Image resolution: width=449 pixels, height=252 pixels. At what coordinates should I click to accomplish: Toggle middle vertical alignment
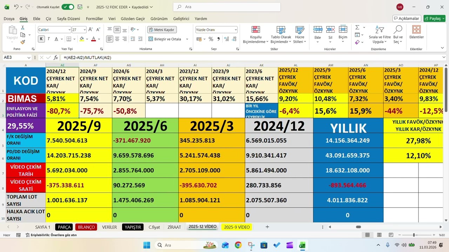117,30
